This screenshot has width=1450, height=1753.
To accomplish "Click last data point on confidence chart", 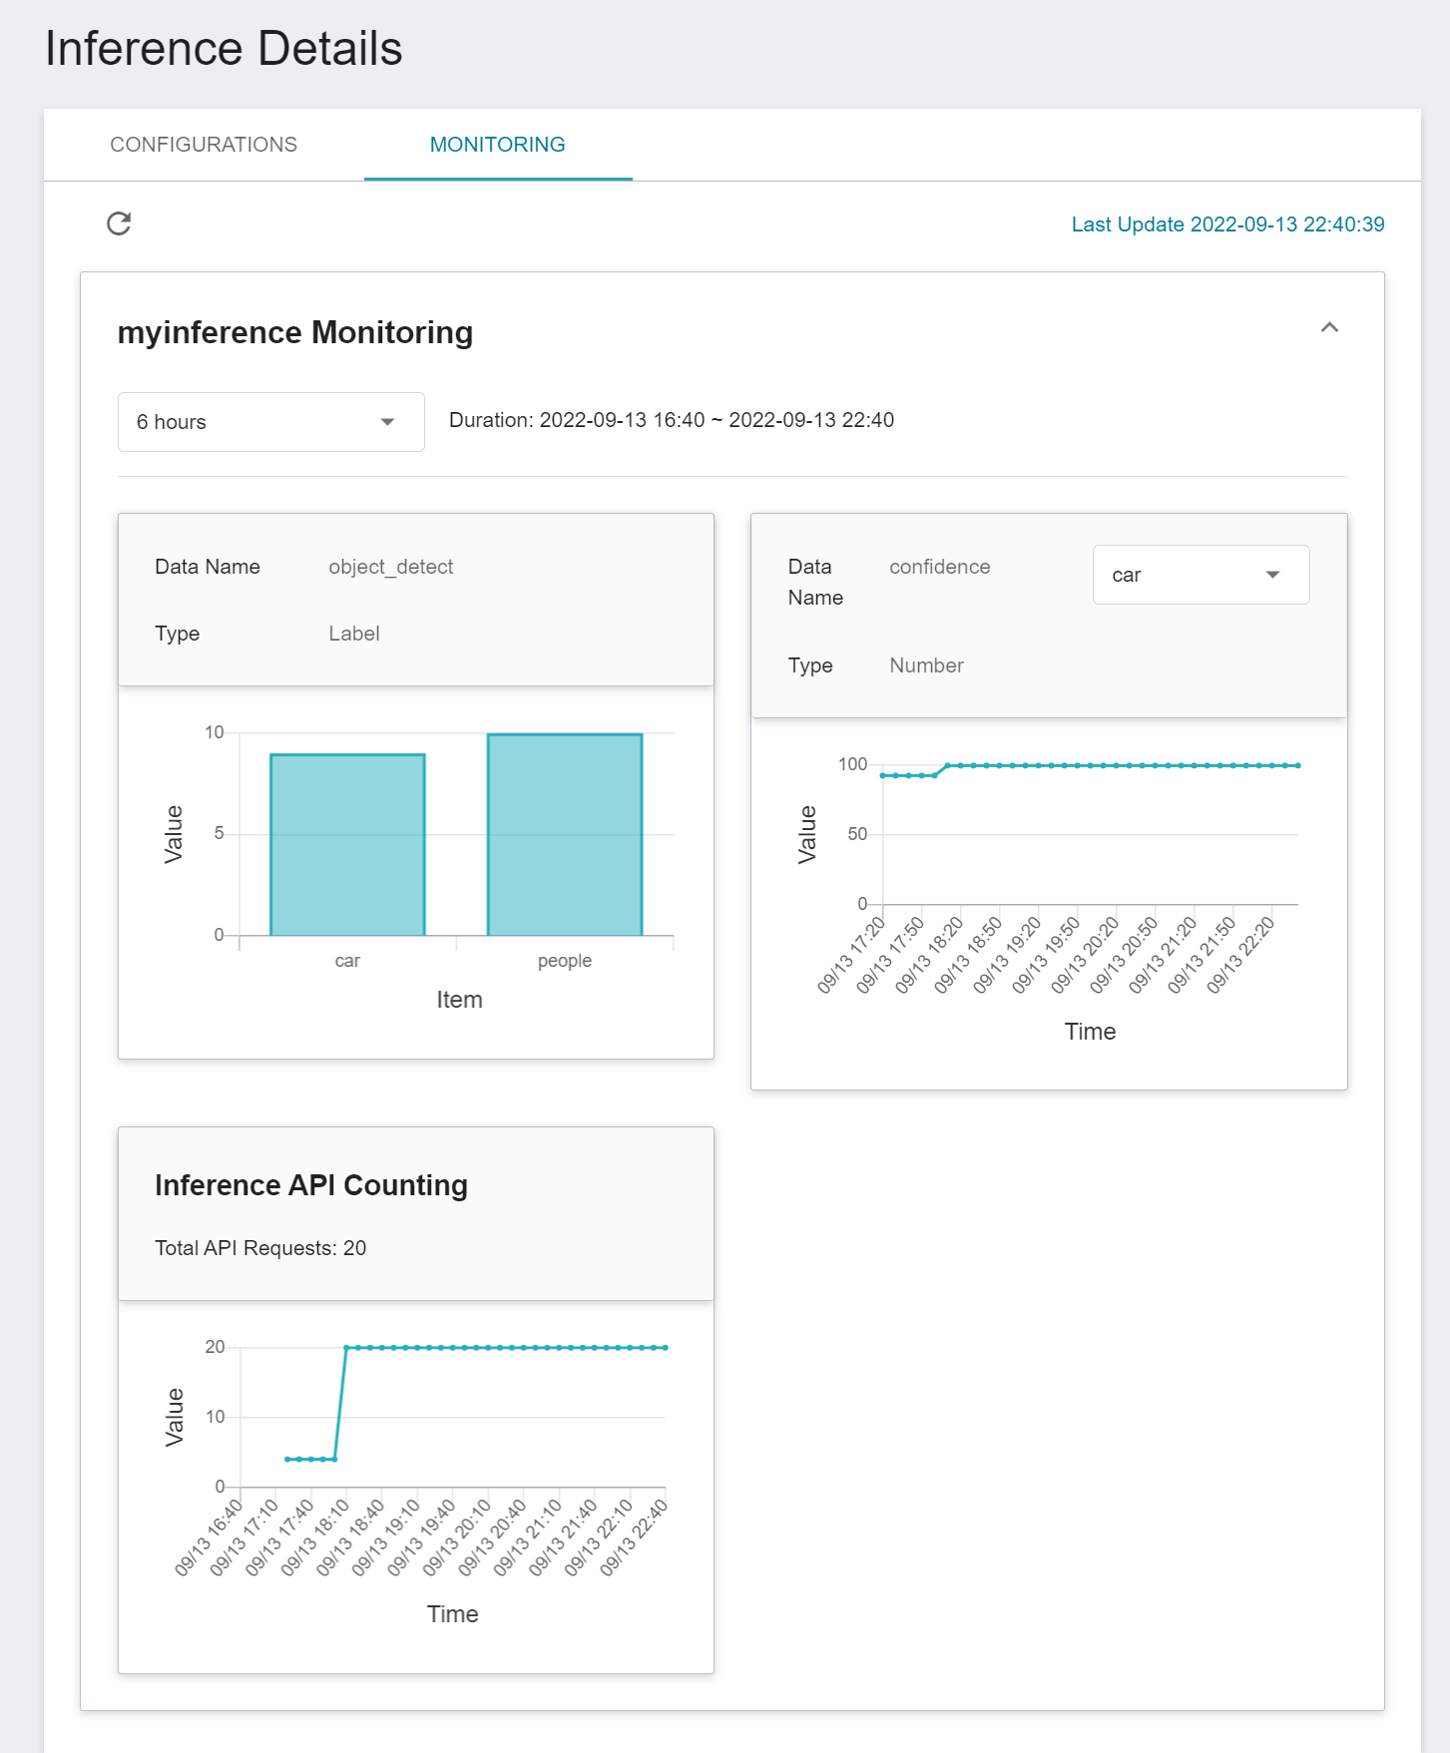I will coord(1297,765).
